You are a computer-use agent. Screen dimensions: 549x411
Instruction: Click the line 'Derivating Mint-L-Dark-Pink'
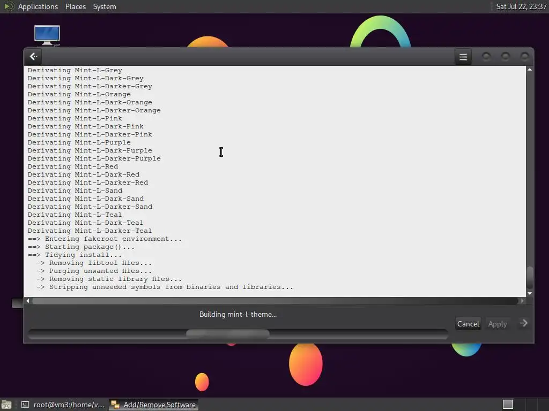(x=86, y=126)
